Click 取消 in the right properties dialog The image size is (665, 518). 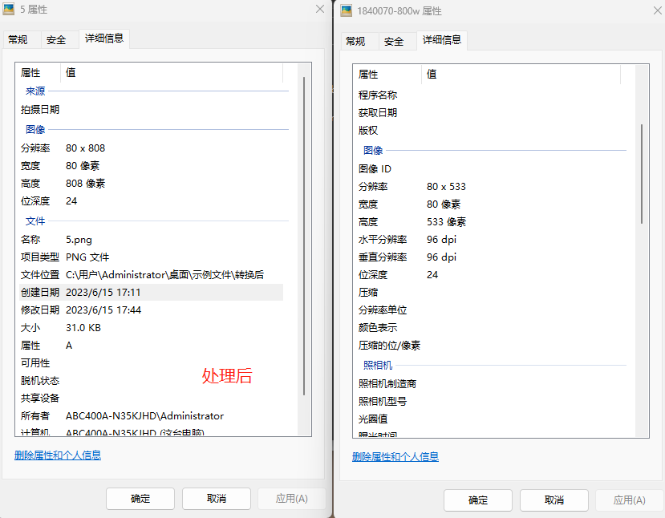tap(553, 500)
